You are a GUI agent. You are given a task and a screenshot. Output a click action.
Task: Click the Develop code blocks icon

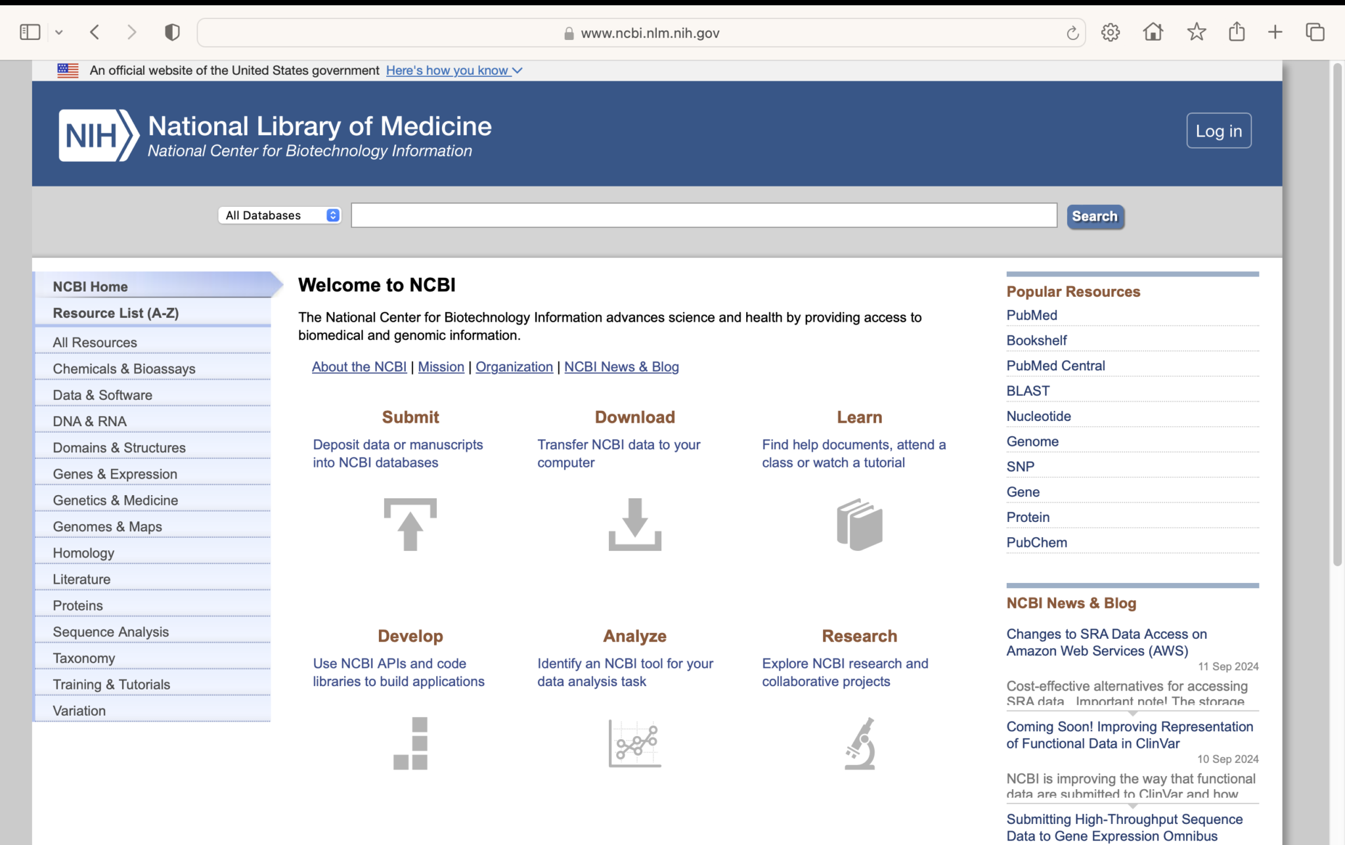tap(410, 743)
